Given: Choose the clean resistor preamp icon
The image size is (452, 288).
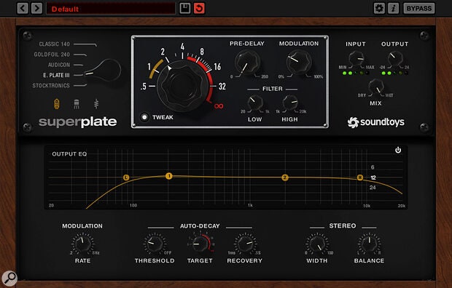Looking at the screenshot, I should click(x=96, y=104).
